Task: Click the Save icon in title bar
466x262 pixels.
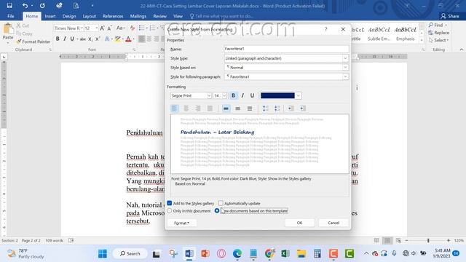Action: (9, 5)
